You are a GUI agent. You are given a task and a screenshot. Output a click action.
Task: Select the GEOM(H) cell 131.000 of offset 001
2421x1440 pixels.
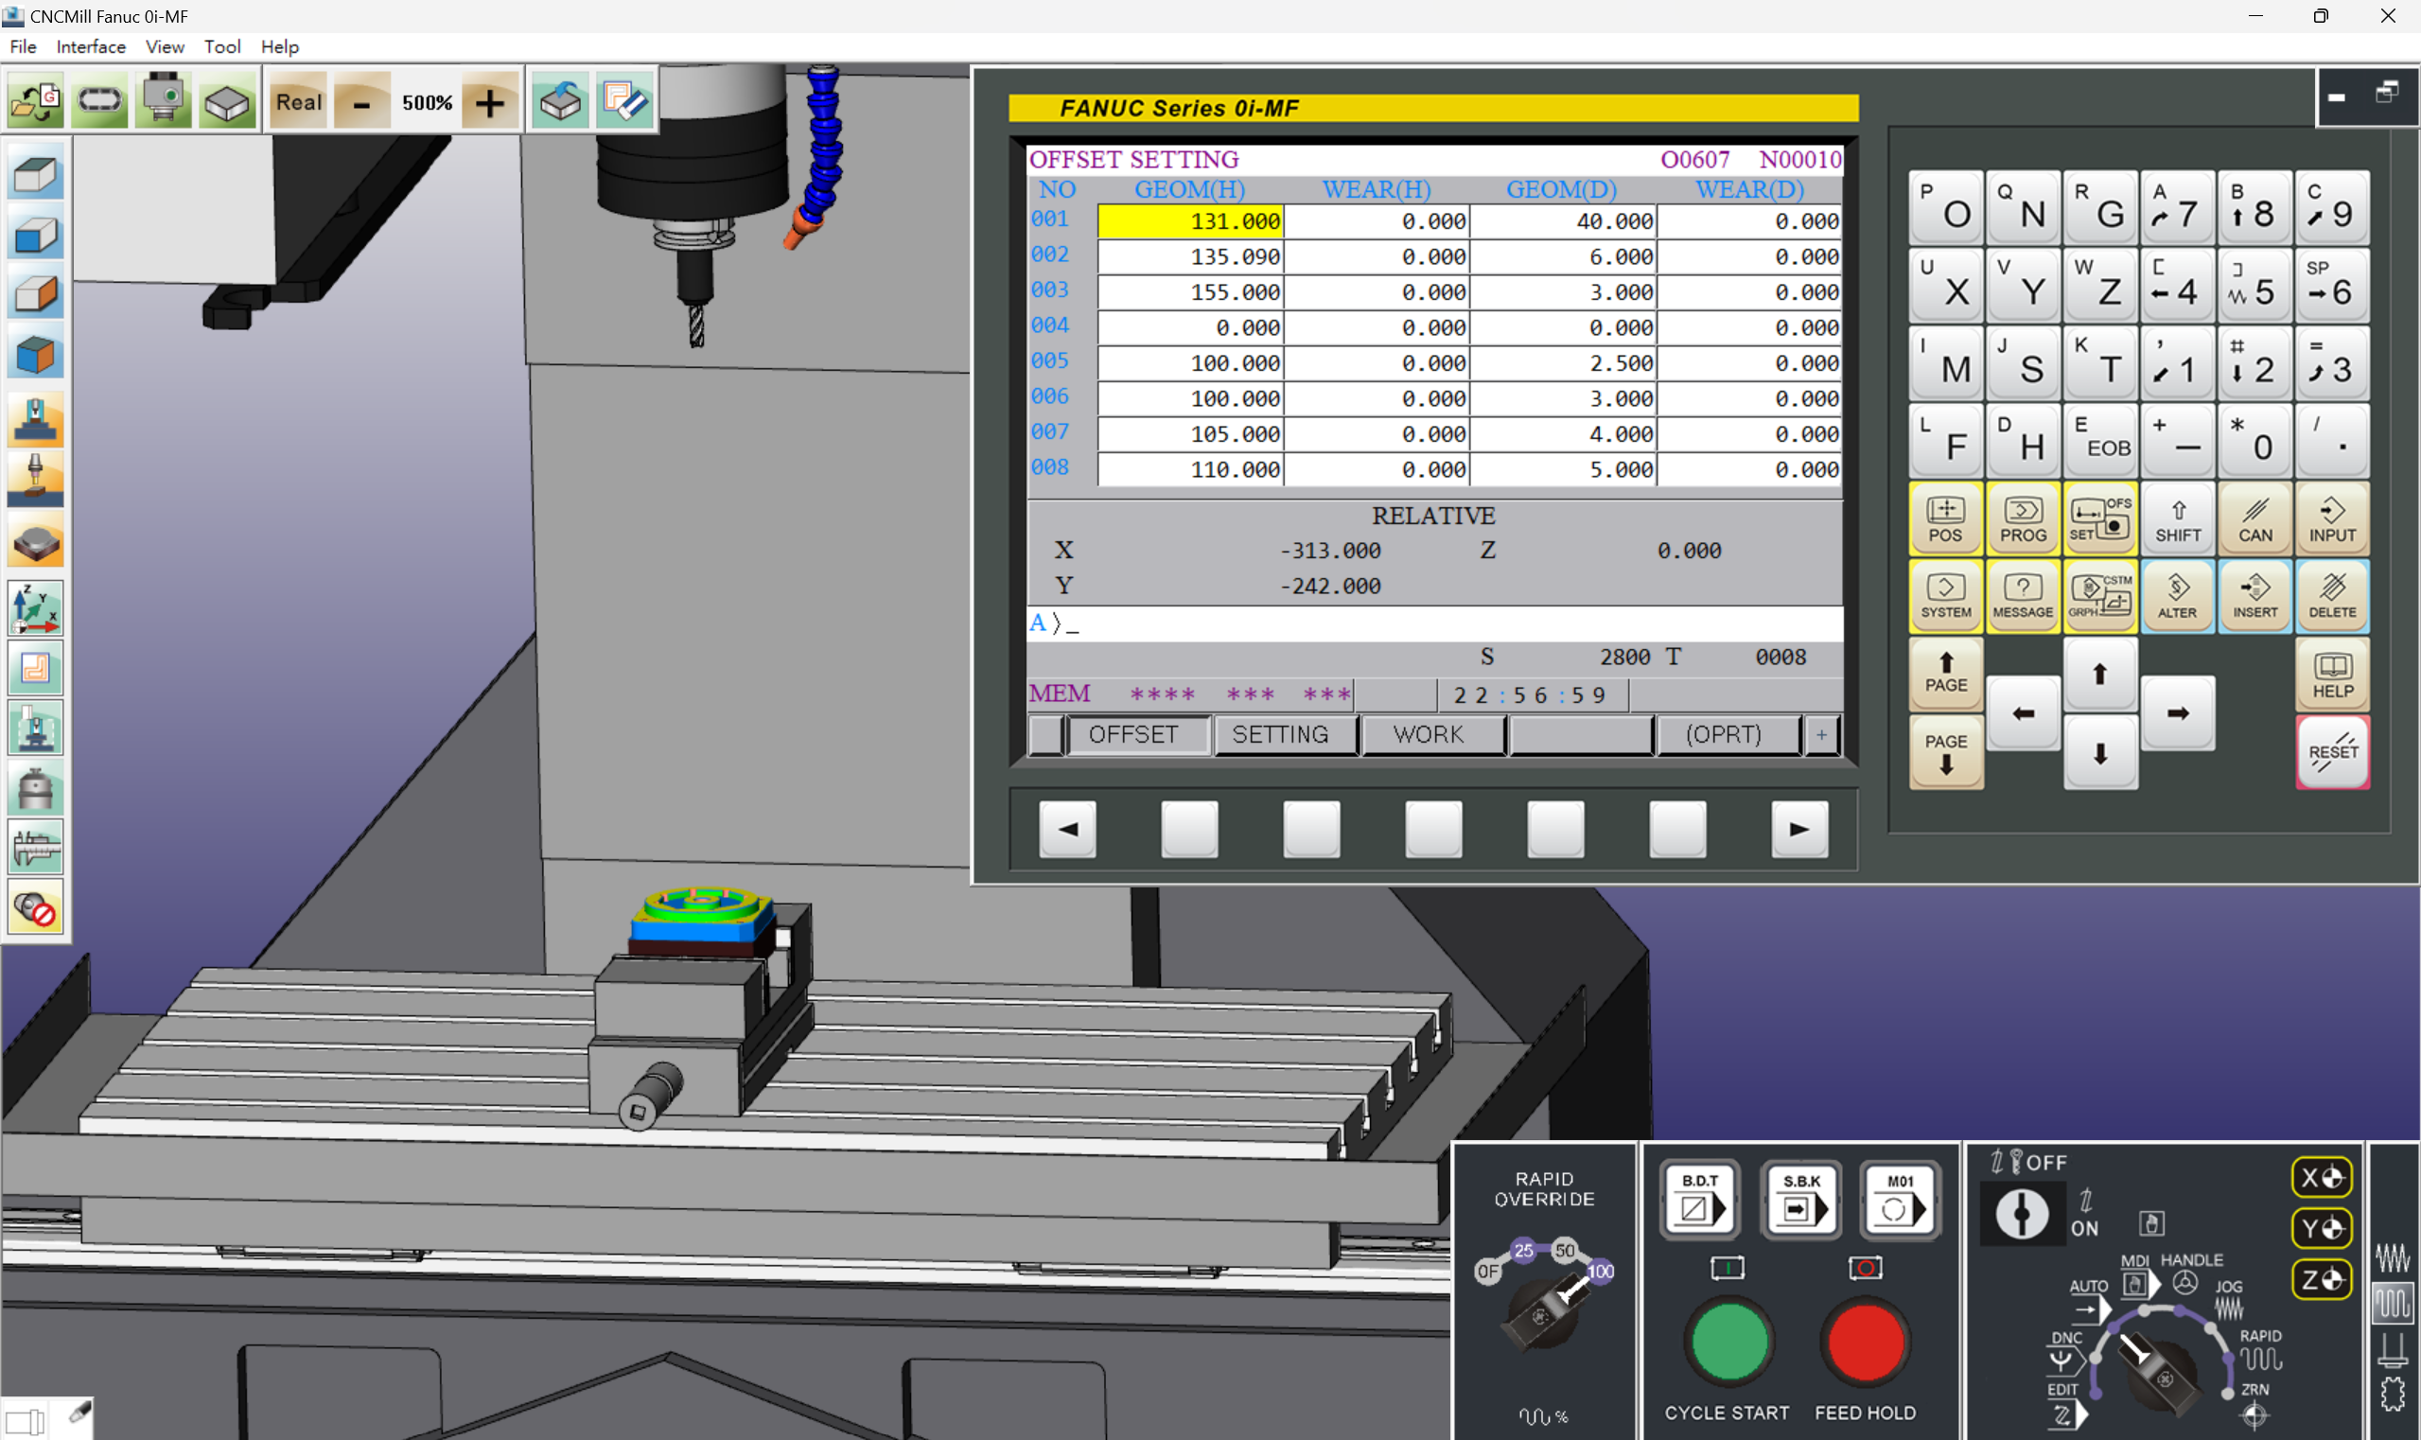tap(1189, 221)
